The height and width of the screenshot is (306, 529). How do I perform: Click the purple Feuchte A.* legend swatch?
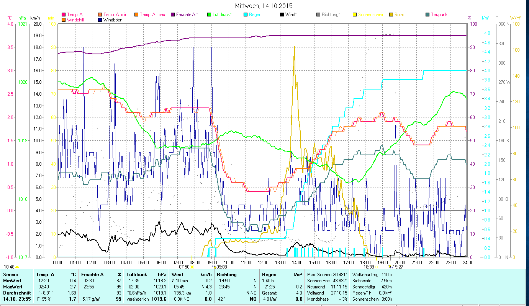tap(173, 15)
